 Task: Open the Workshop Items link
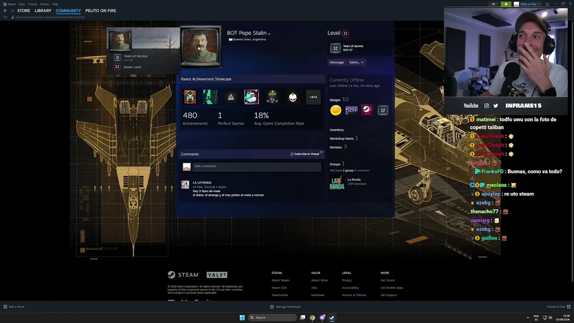(x=342, y=139)
